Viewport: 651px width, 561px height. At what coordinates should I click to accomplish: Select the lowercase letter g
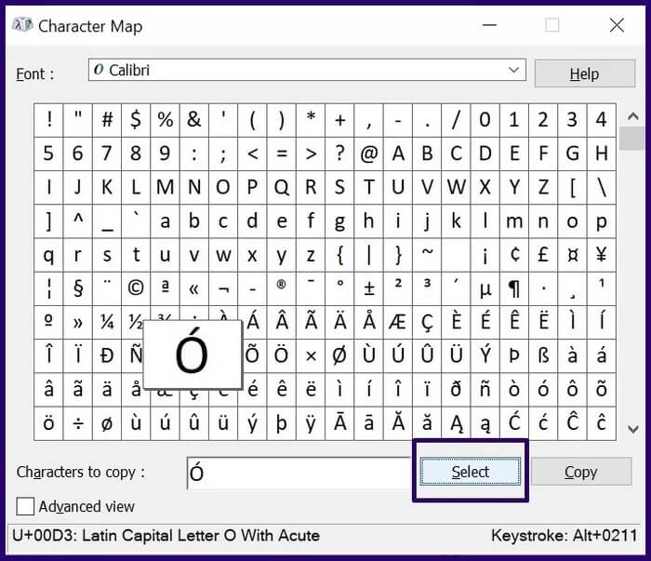click(339, 220)
